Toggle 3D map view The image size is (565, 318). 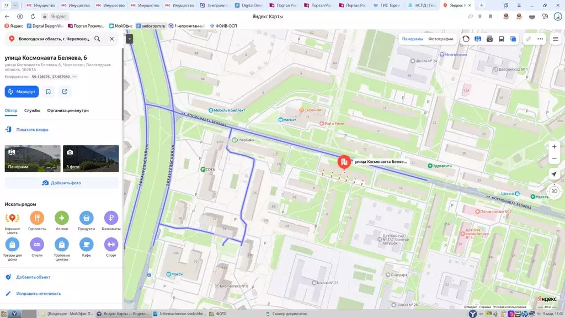pyautogui.click(x=554, y=191)
